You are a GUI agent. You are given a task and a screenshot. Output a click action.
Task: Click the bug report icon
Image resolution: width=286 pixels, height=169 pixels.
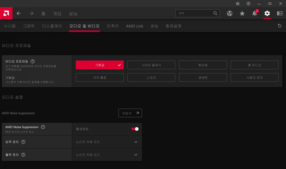(x=238, y=4)
